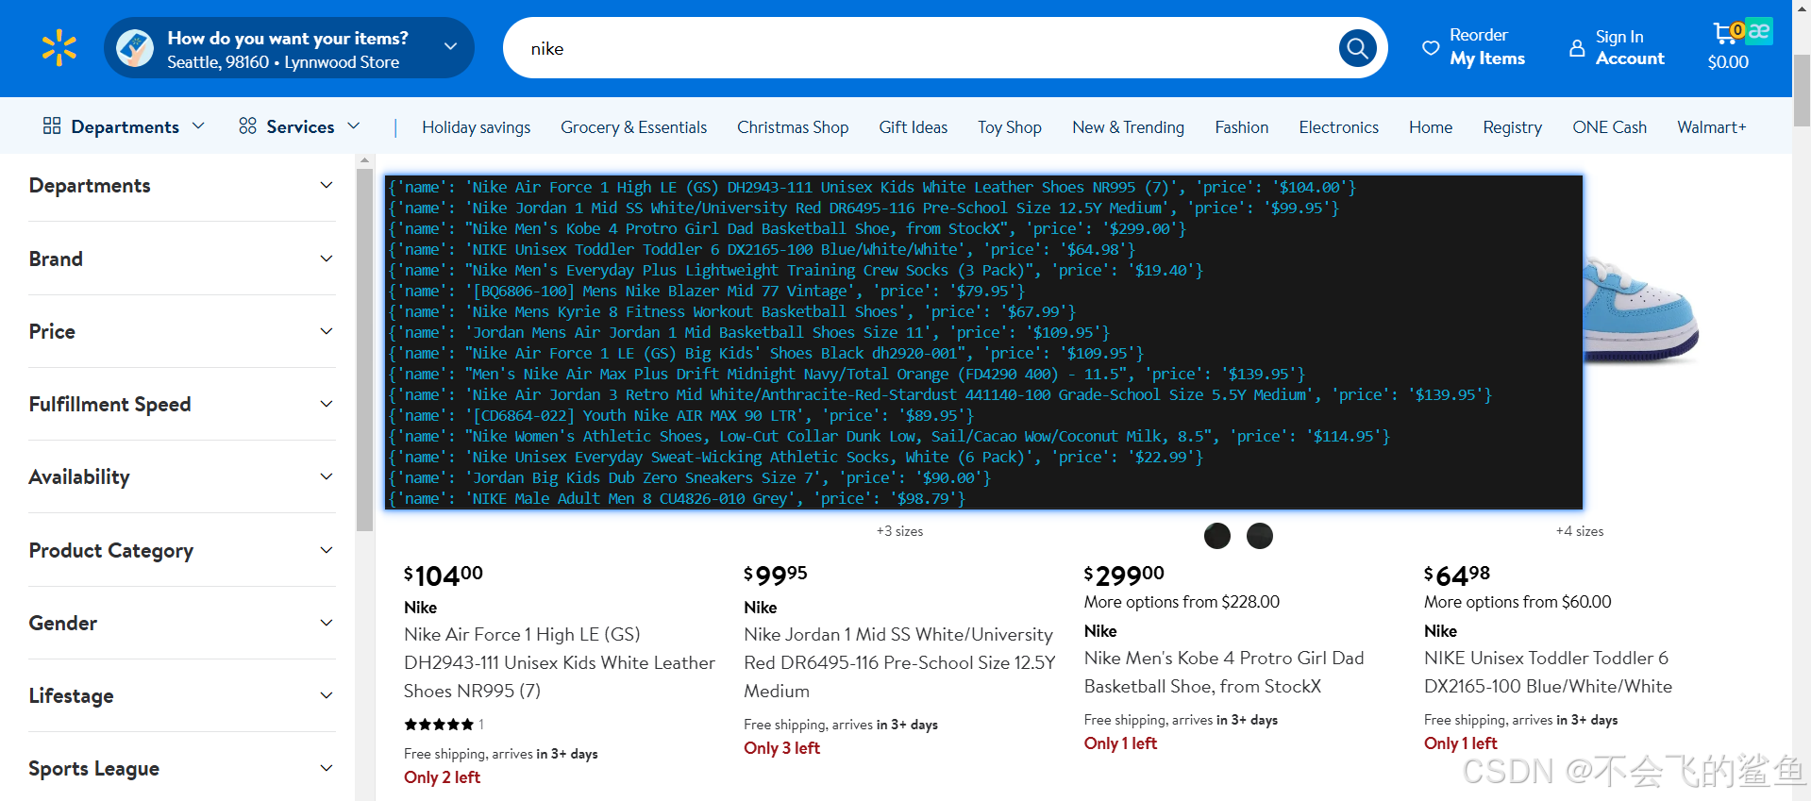Click the filter sidebar scrollbar up arrow
The width and height of the screenshot is (1811, 801).
pyautogui.click(x=364, y=161)
